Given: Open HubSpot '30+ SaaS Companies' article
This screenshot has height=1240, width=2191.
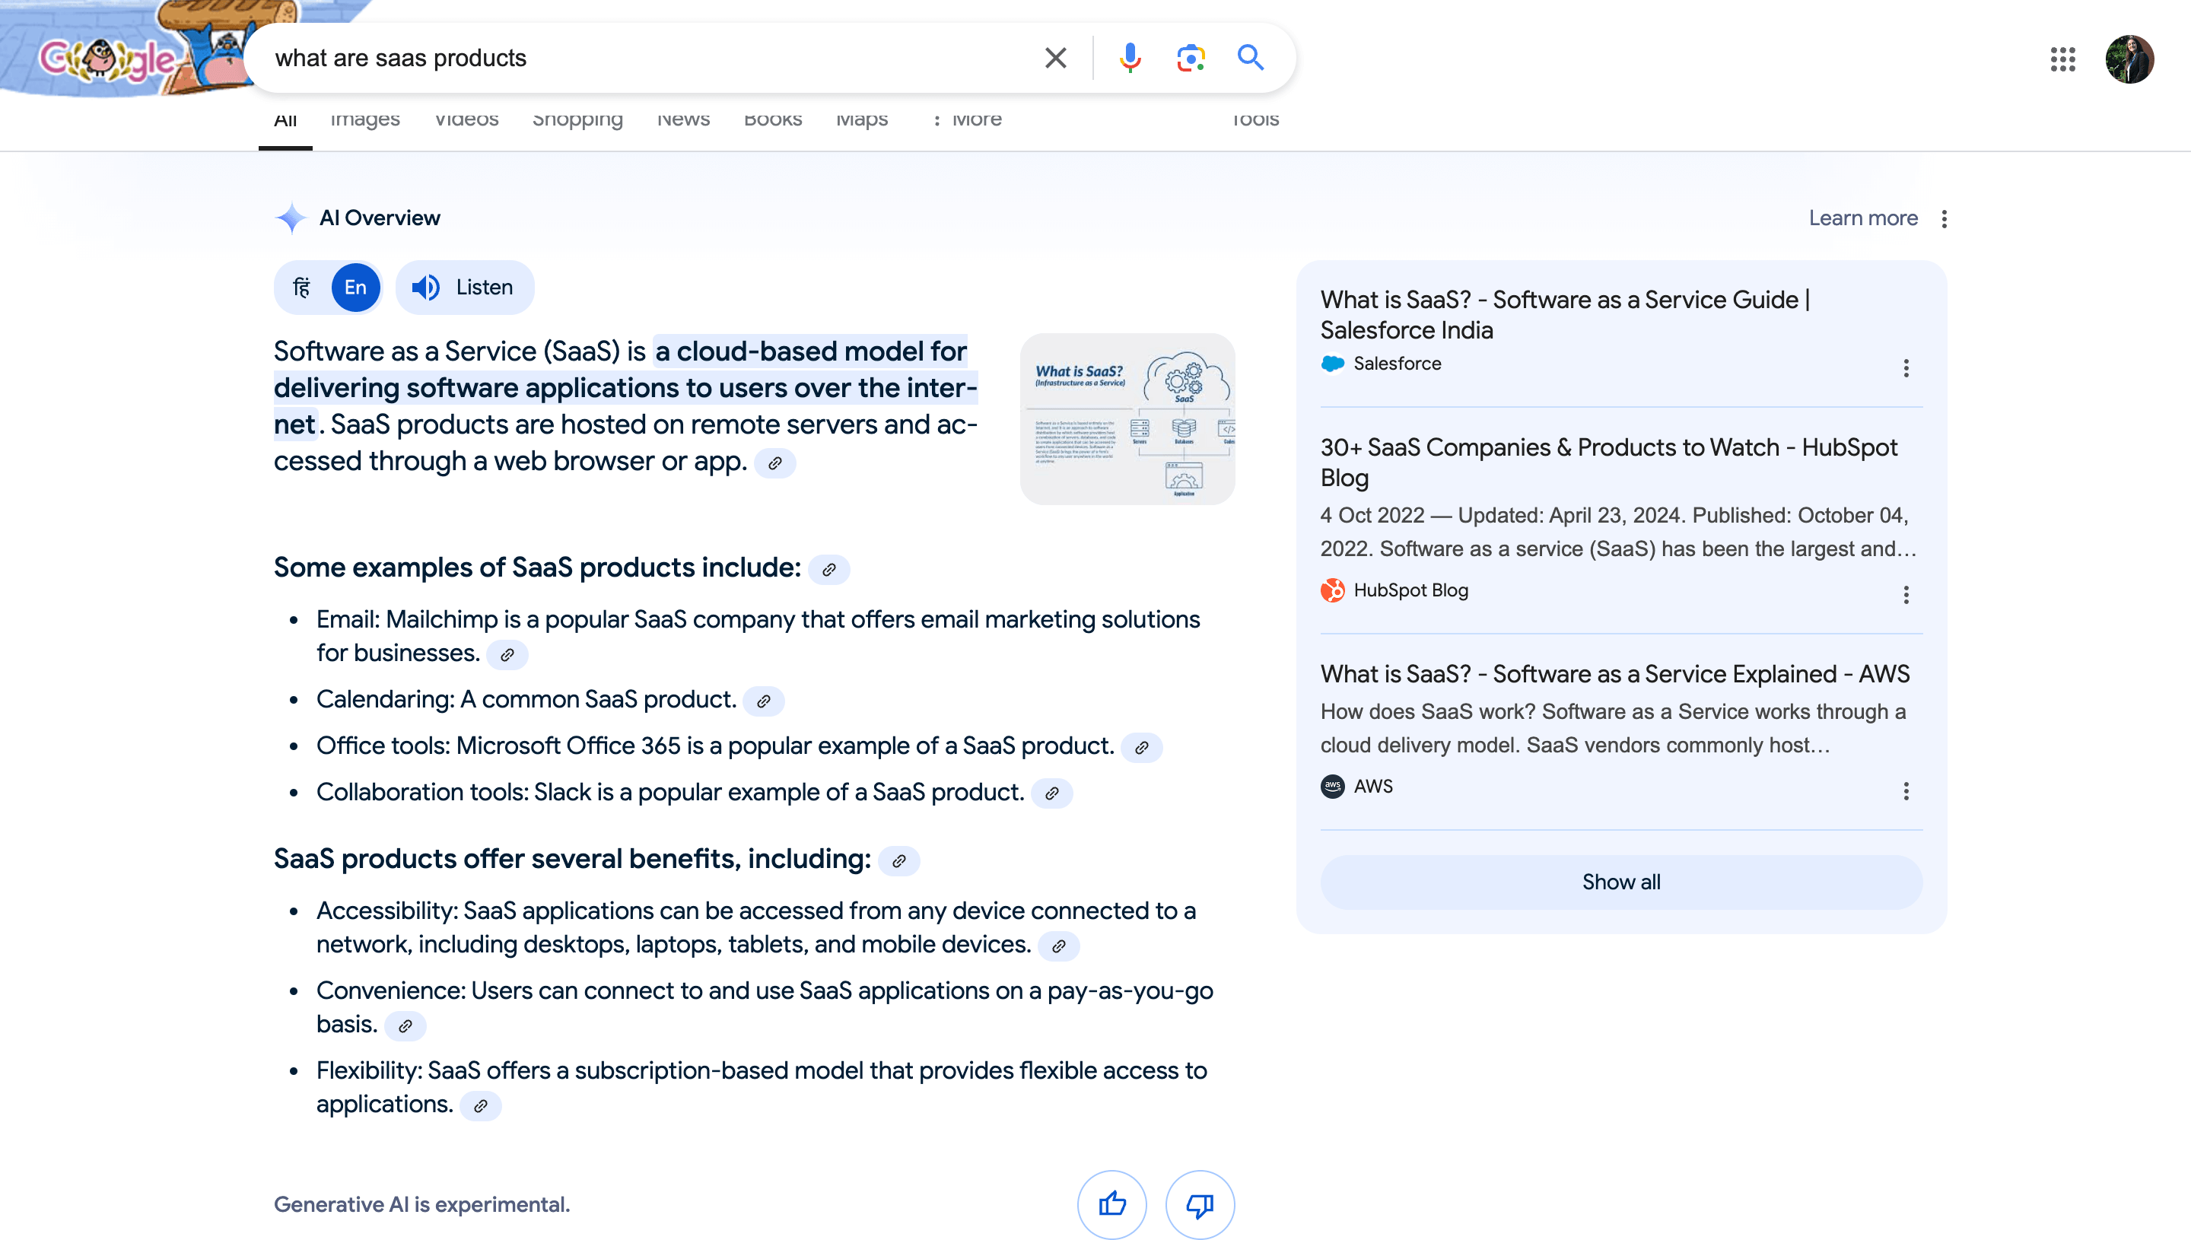Looking at the screenshot, I should point(1608,463).
